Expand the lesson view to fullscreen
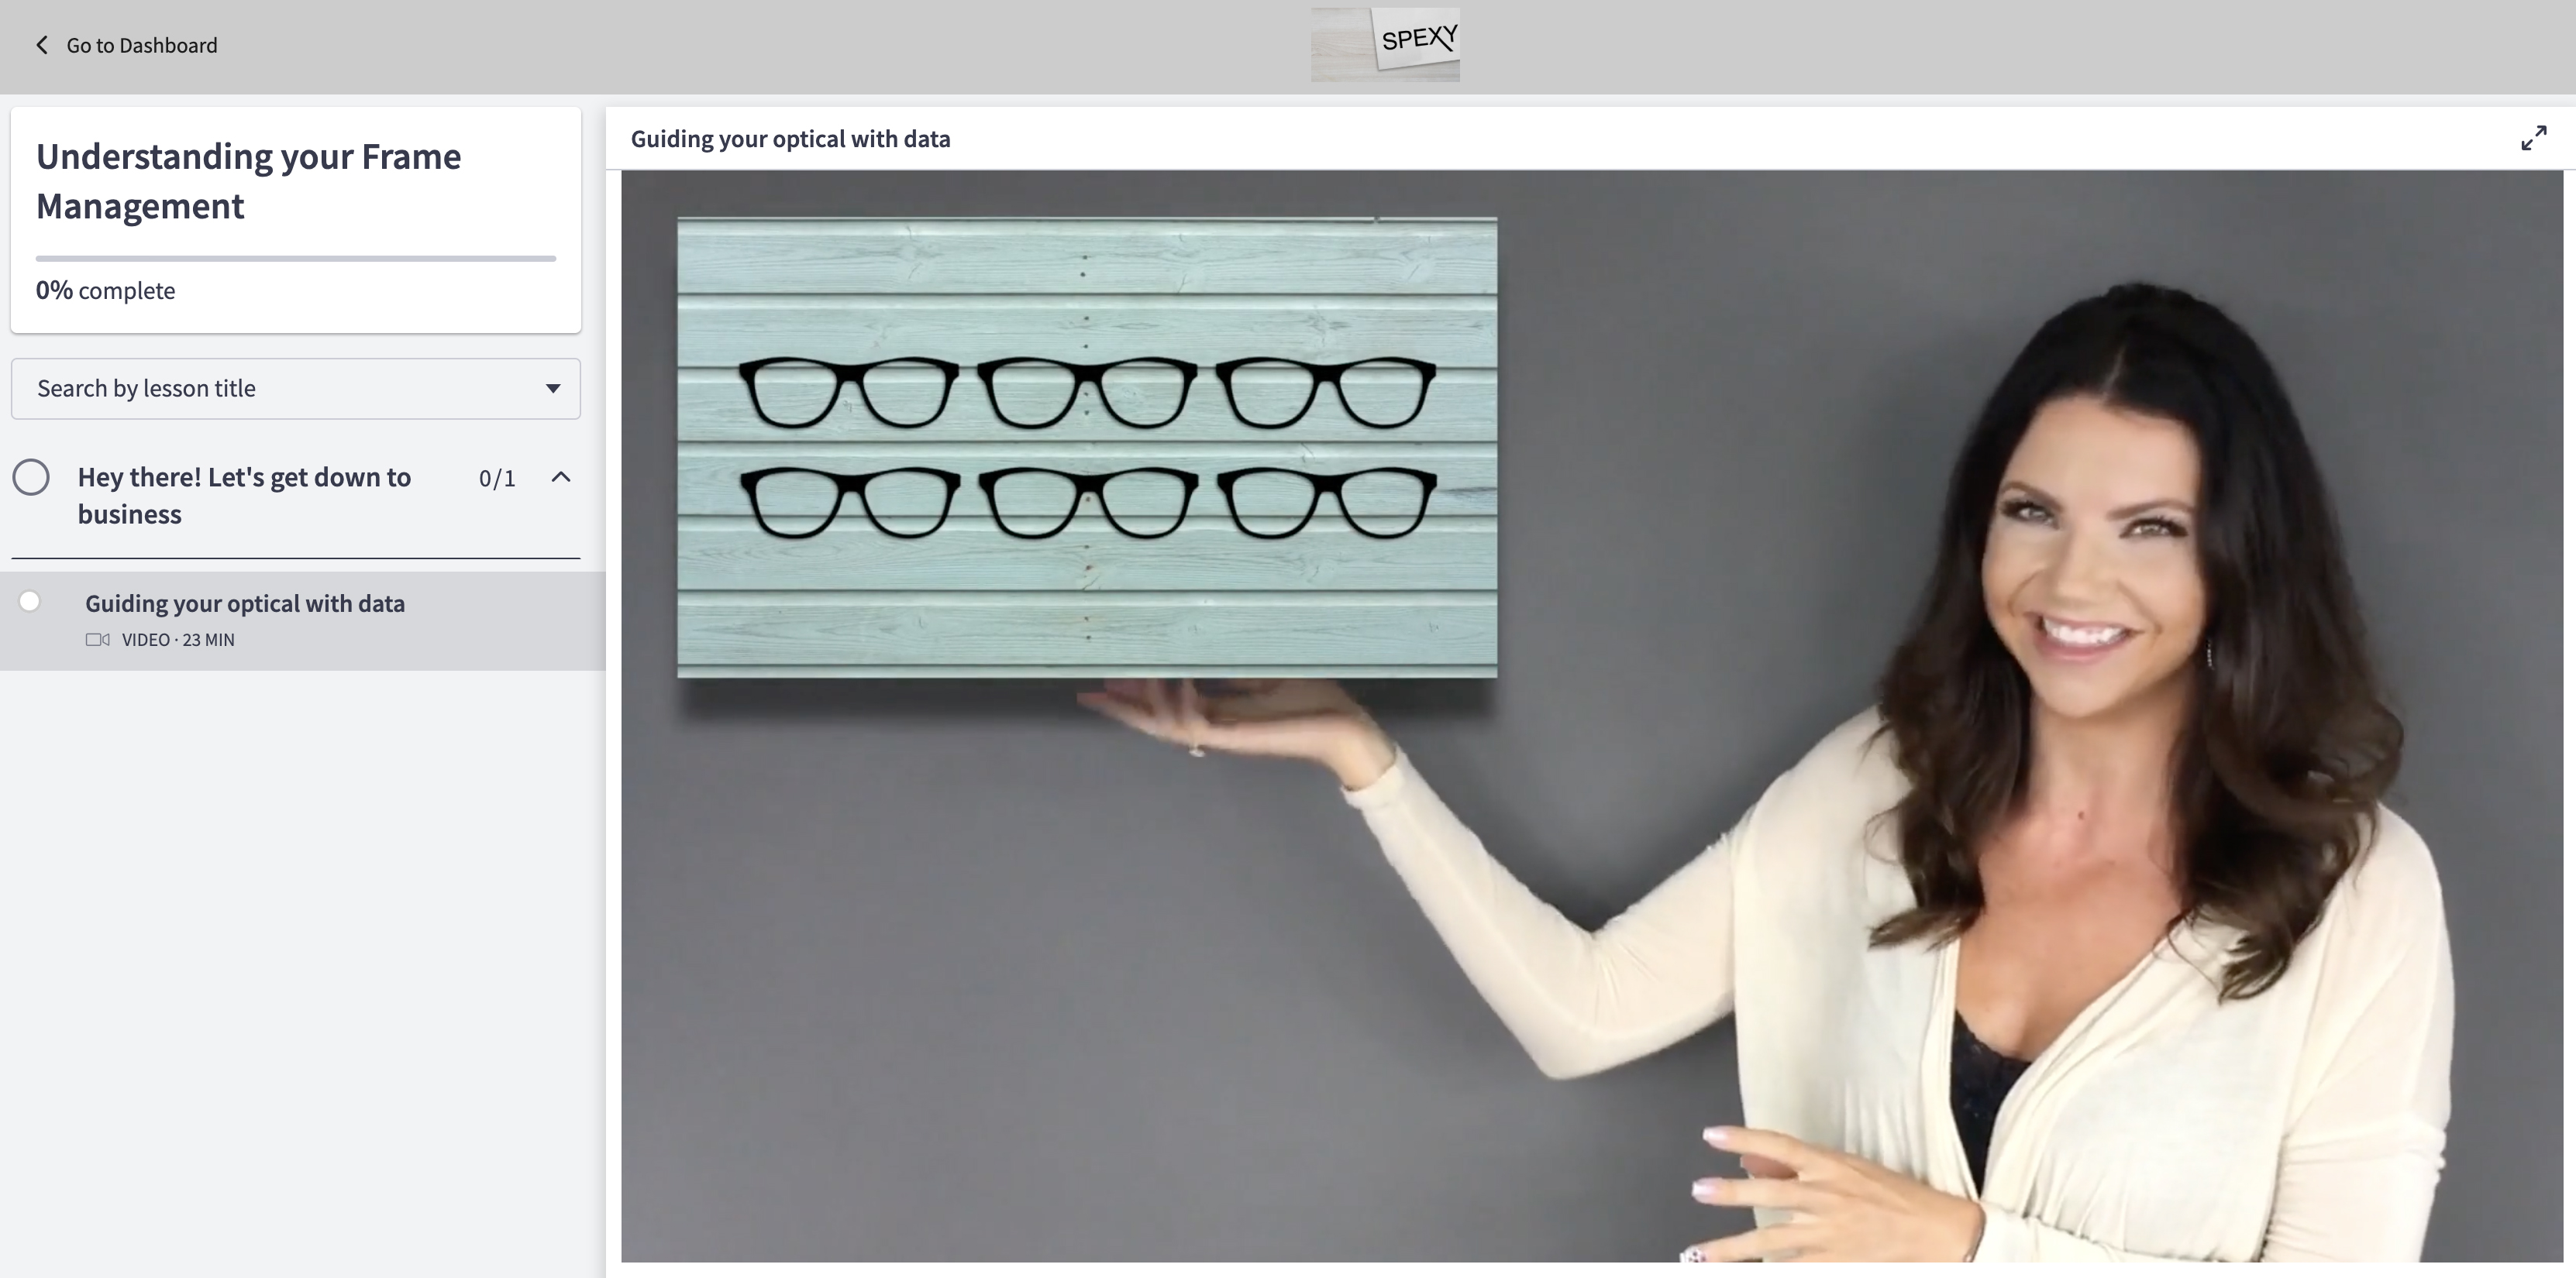The height and width of the screenshot is (1278, 2576). pyautogui.click(x=2533, y=138)
